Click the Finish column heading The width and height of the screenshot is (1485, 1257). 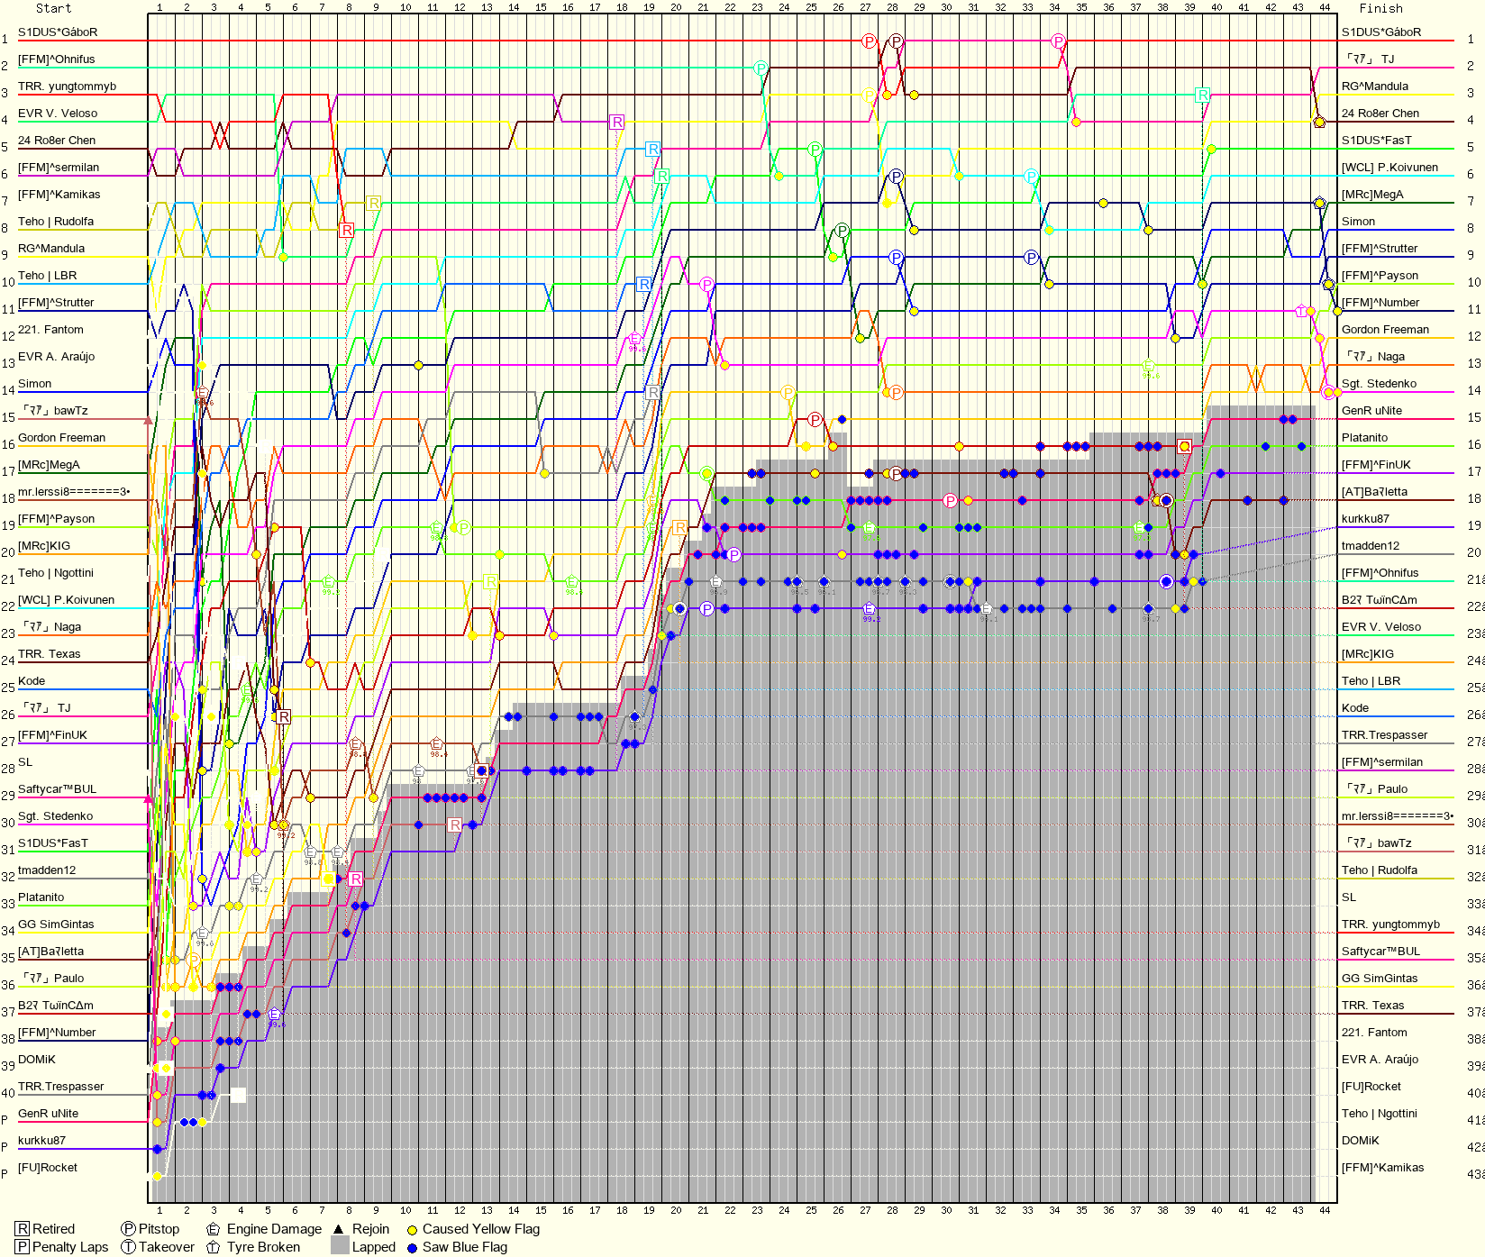(x=1381, y=8)
